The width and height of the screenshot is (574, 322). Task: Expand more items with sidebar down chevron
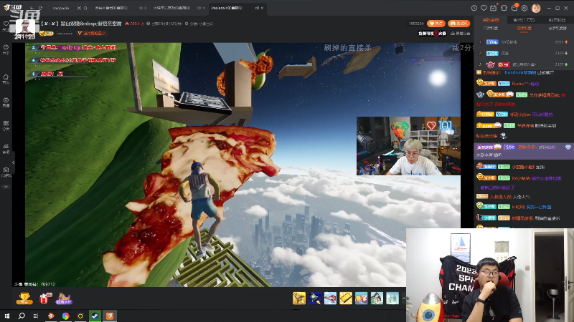6,187
